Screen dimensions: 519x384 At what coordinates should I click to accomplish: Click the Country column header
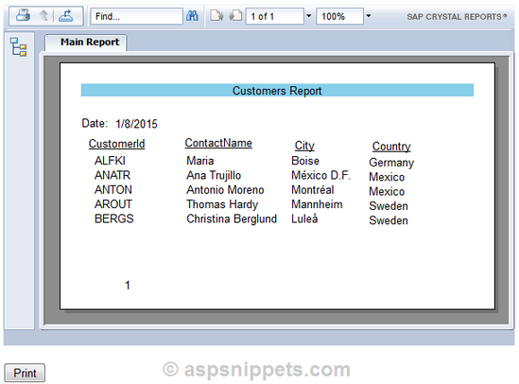click(391, 147)
